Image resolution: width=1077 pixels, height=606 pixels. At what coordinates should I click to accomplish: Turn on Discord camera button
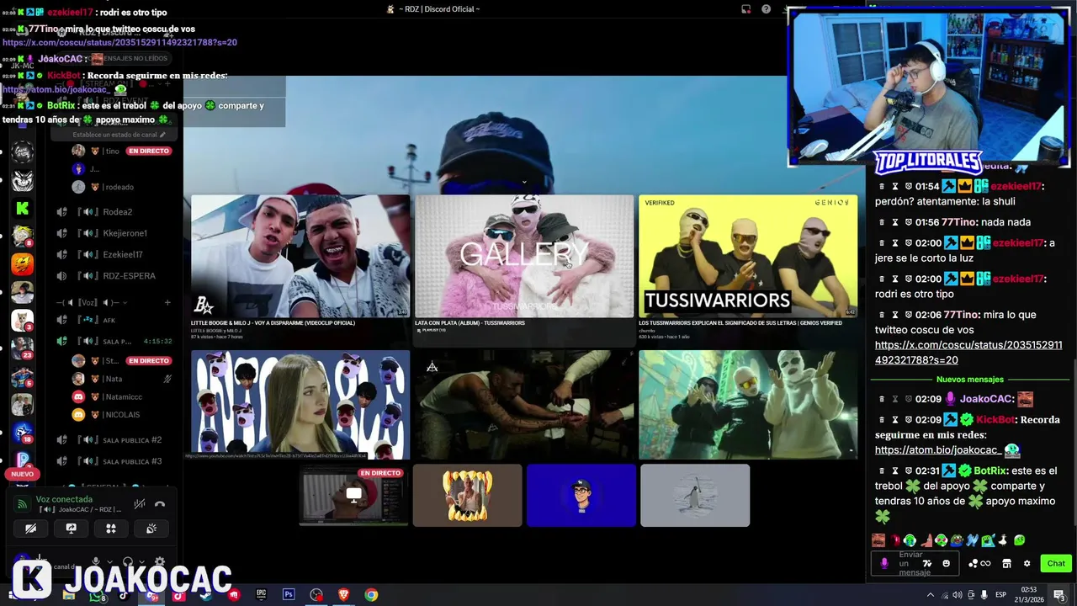click(x=31, y=529)
